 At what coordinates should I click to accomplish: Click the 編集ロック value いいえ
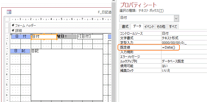click(184, 70)
